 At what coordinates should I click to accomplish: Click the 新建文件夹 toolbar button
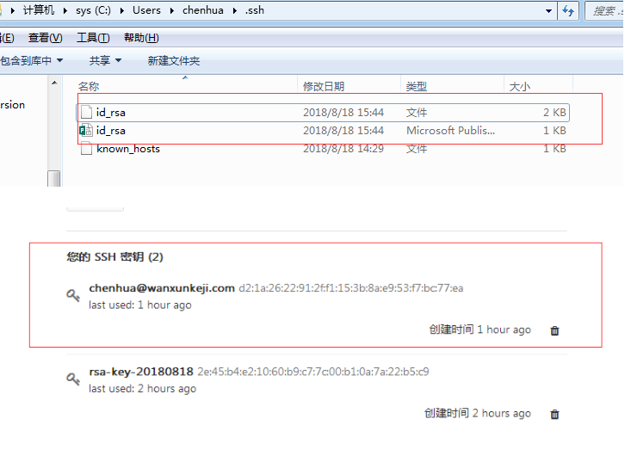[173, 61]
